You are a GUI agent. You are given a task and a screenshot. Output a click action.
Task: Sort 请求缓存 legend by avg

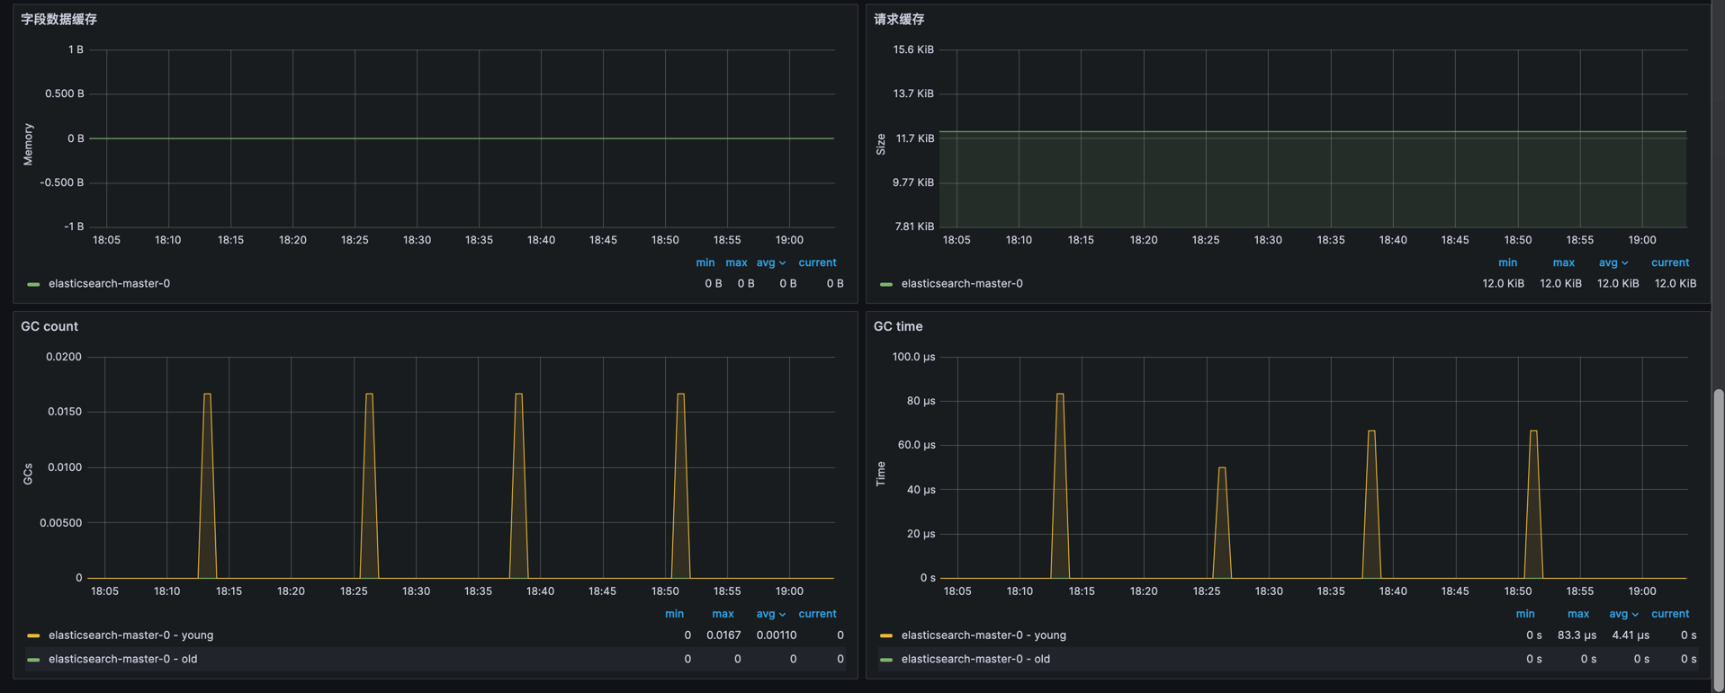pyautogui.click(x=1613, y=262)
